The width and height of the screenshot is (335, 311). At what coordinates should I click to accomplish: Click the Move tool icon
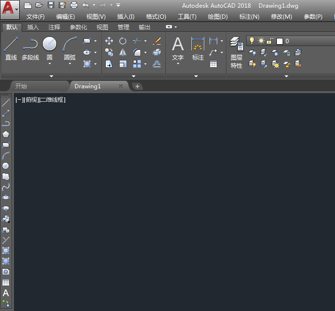click(x=109, y=41)
